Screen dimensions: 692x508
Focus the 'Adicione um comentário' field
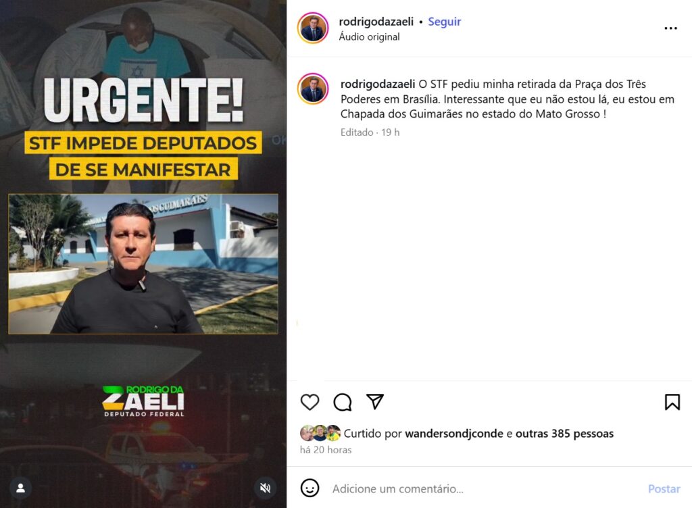(485, 488)
